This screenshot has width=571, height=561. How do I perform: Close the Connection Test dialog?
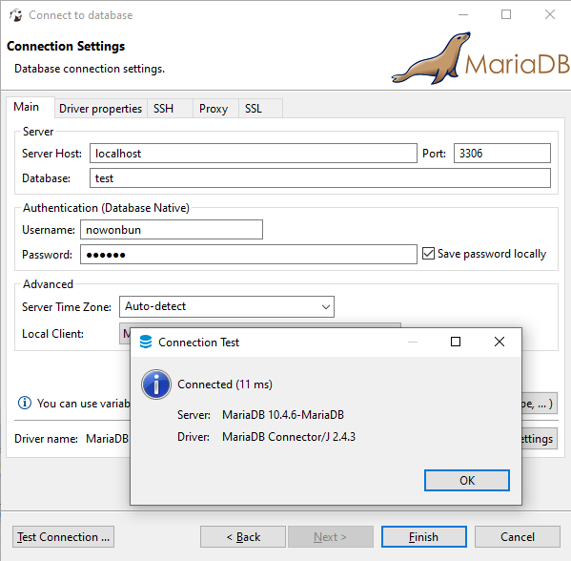[500, 342]
